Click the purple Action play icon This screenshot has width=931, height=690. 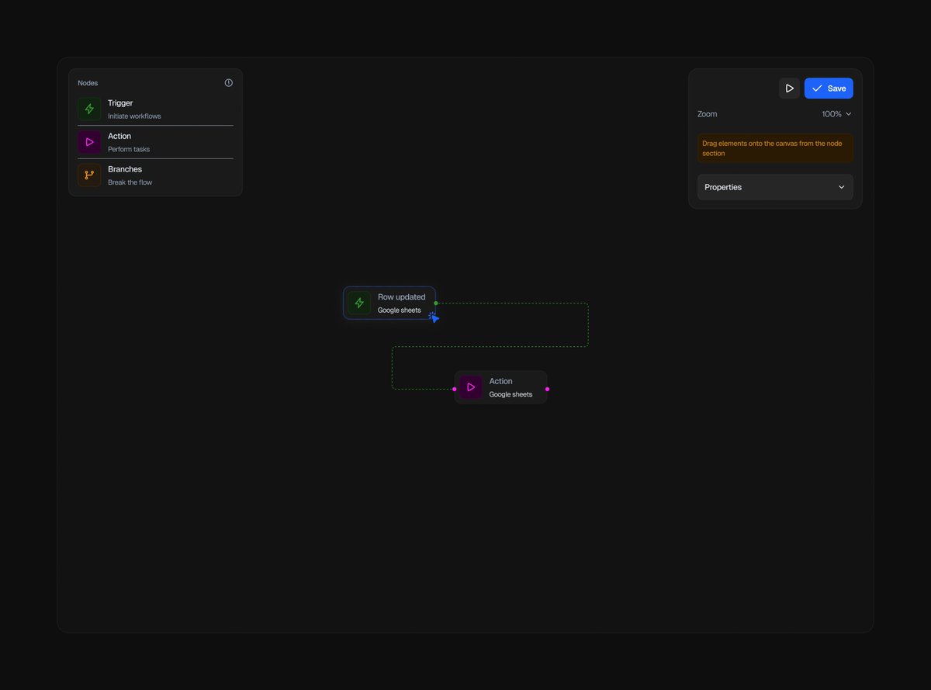pyautogui.click(x=88, y=141)
